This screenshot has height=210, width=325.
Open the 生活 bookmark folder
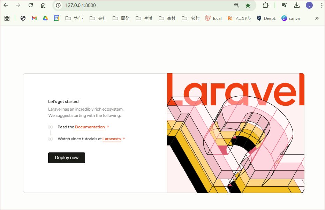144,18
